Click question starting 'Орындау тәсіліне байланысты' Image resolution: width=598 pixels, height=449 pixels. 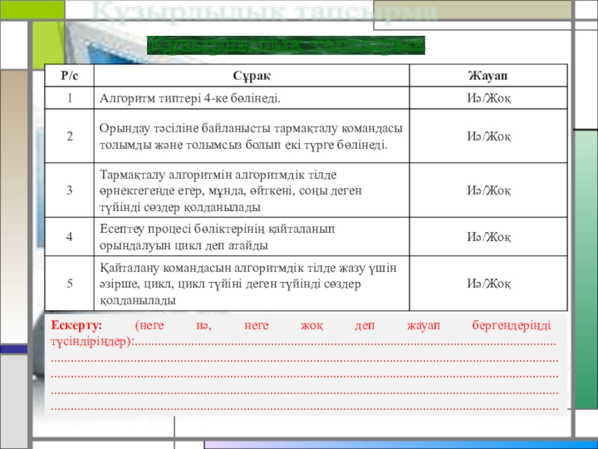(x=251, y=136)
